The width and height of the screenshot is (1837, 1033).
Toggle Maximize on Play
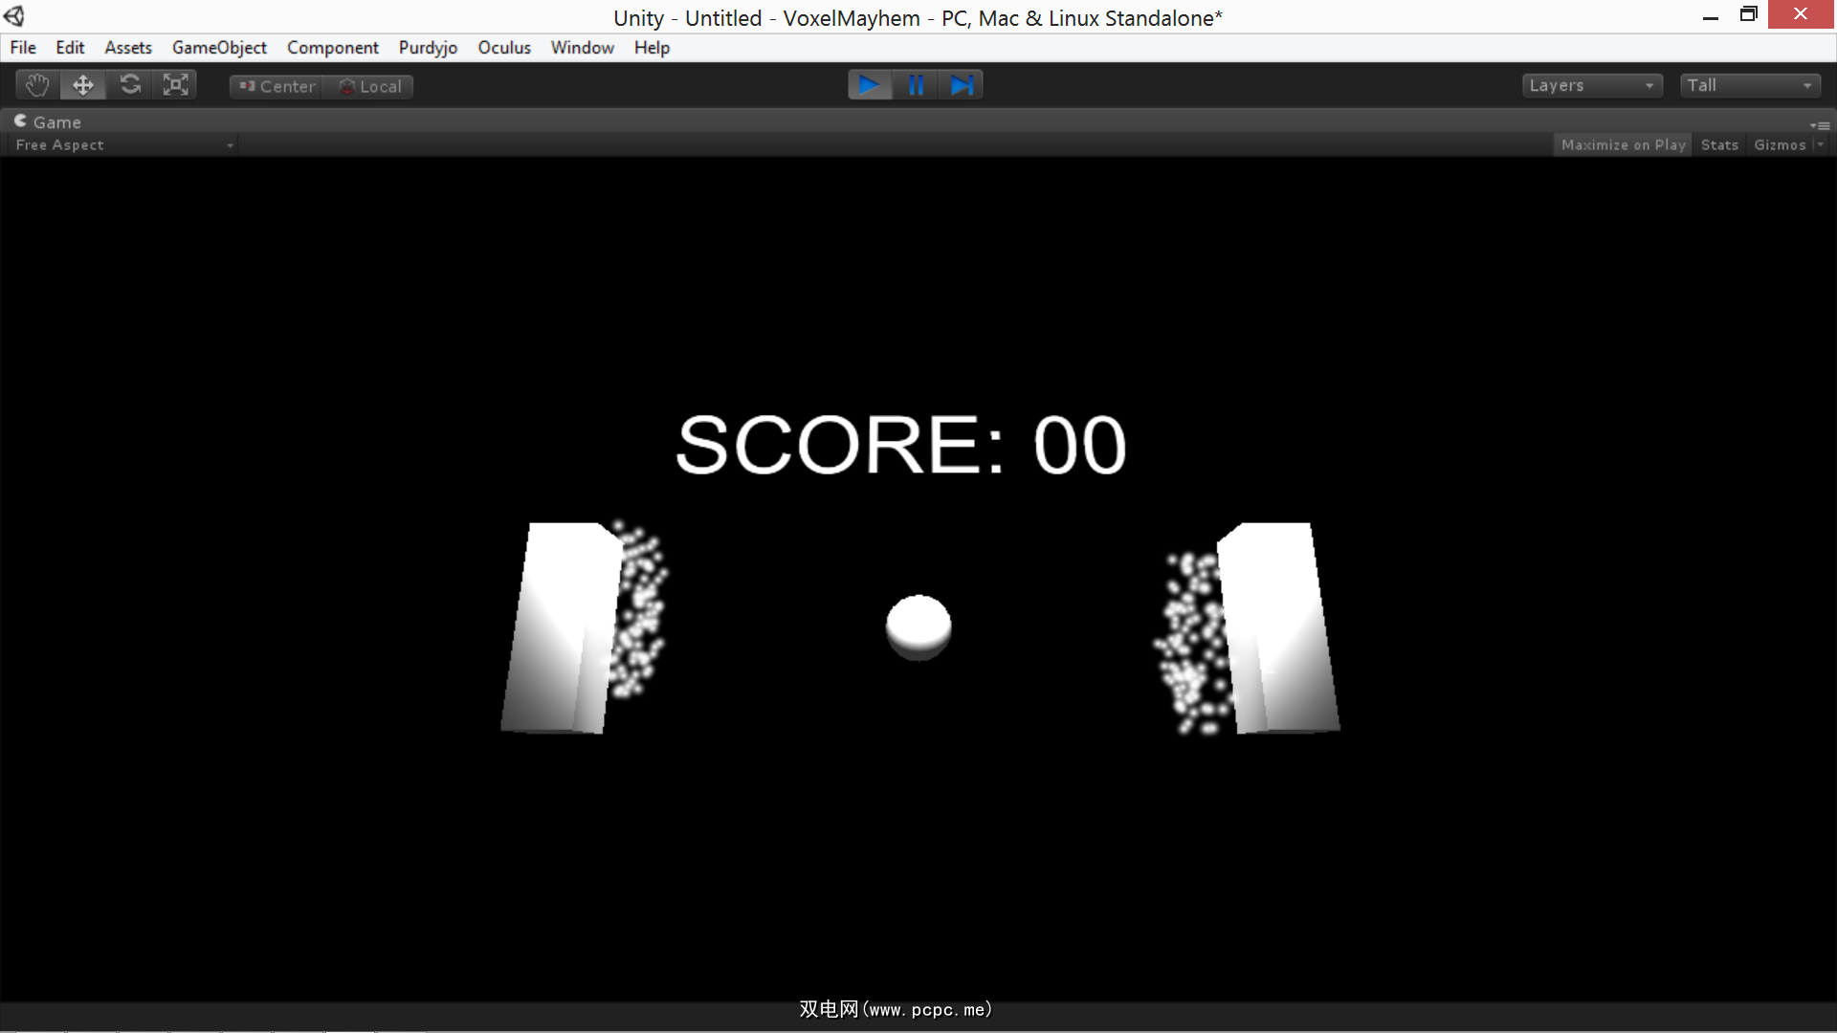pos(1623,144)
